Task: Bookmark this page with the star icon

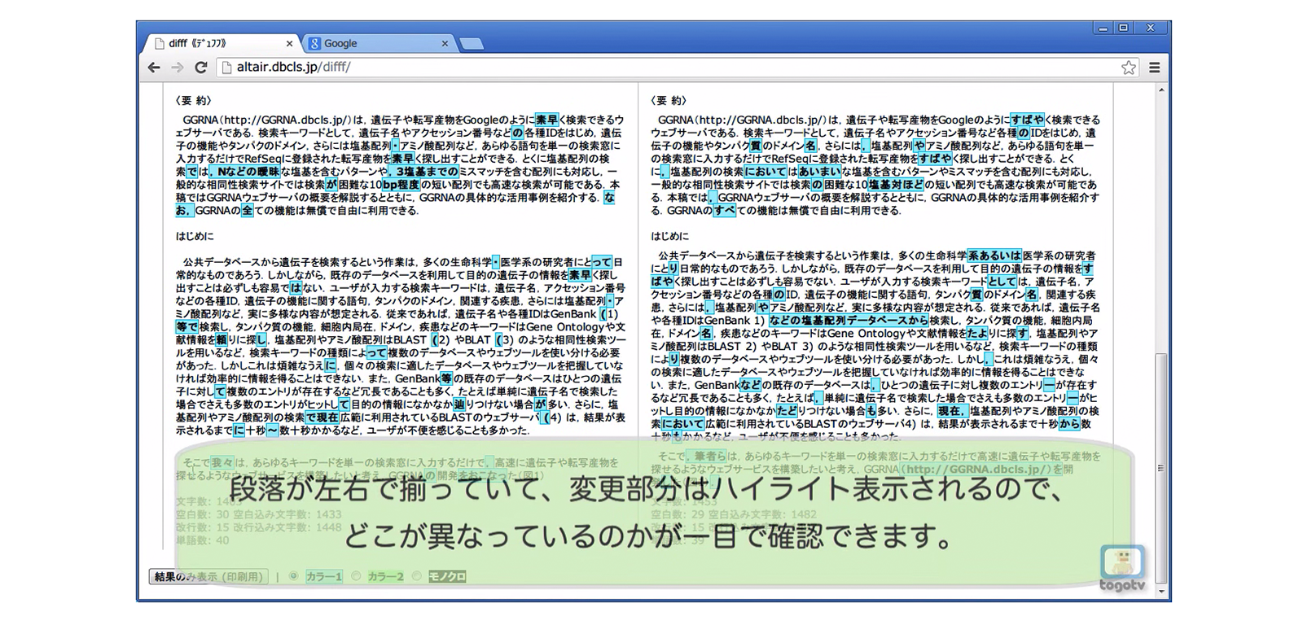Action: coord(1128,68)
